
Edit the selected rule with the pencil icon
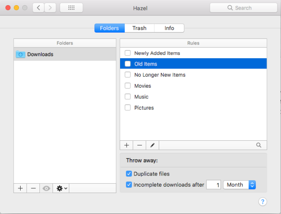click(x=152, y=145)
